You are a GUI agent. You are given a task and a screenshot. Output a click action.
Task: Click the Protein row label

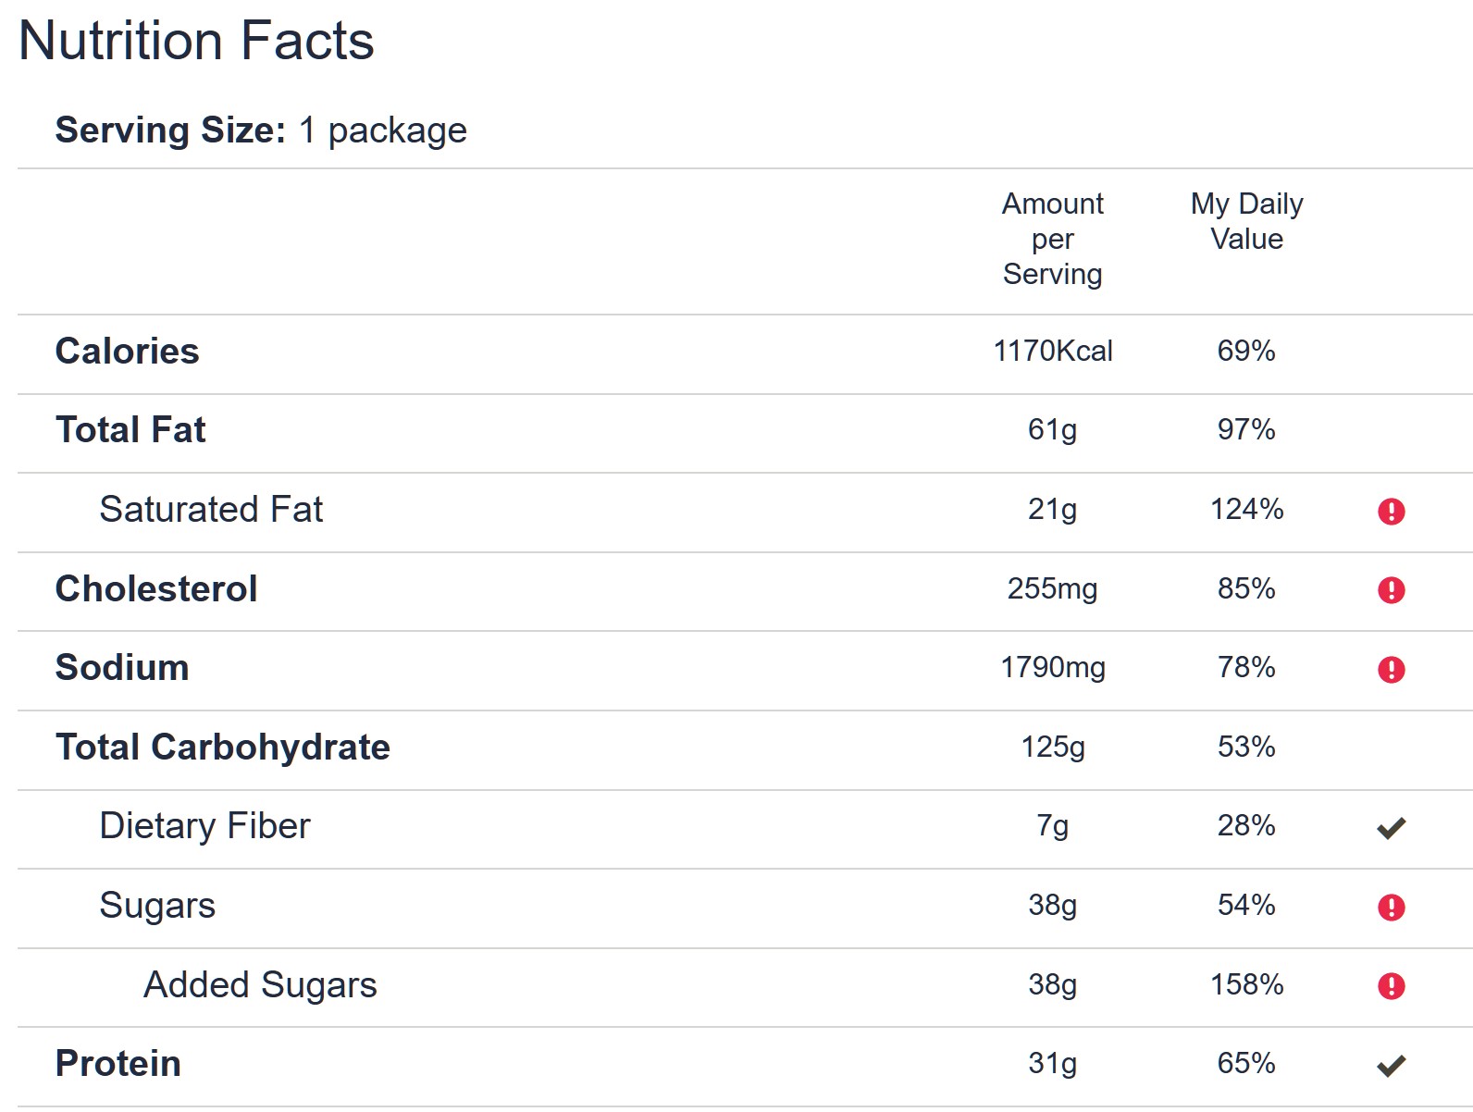tap(118, 1064)
